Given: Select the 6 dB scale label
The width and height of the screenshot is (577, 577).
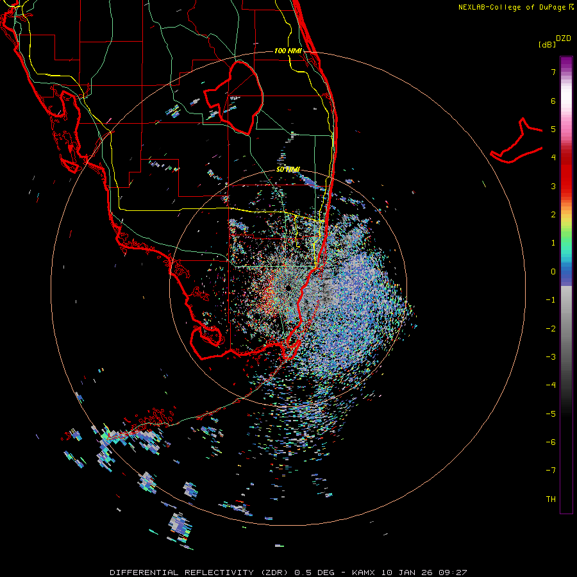Looking at the screenshot, I should (553, 101).
